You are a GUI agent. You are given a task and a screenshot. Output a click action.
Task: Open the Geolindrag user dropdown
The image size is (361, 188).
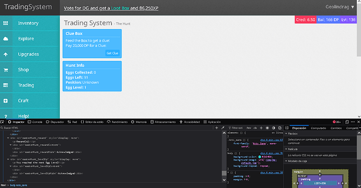(x=340, y=7)
